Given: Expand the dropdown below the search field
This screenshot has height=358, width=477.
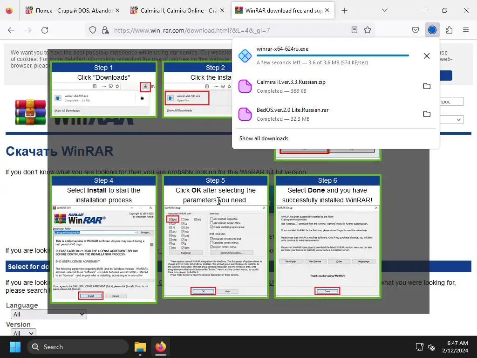Looking at the screenshot, I should [451, 120].
